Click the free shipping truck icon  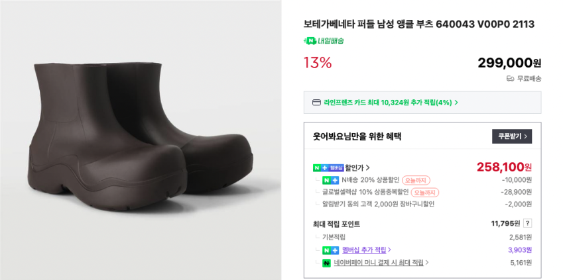coord(510,78)
